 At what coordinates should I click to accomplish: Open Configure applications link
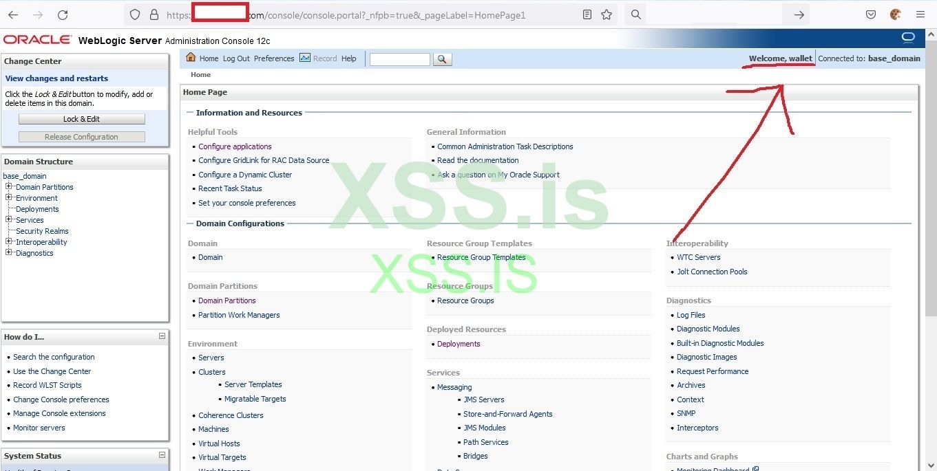235,146
